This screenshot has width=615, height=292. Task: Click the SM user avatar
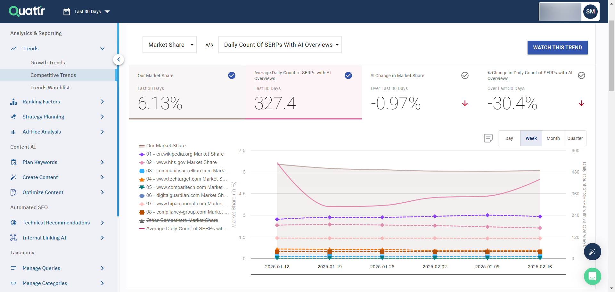click(x=590, y=12)
